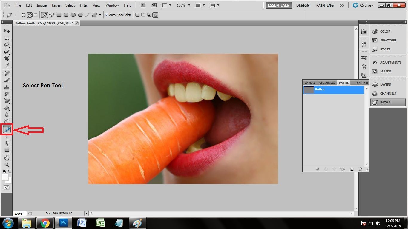Screen dimensions: 408x229
Task: Select the Clone Stamp tool
Action: (x=7, y=87)
